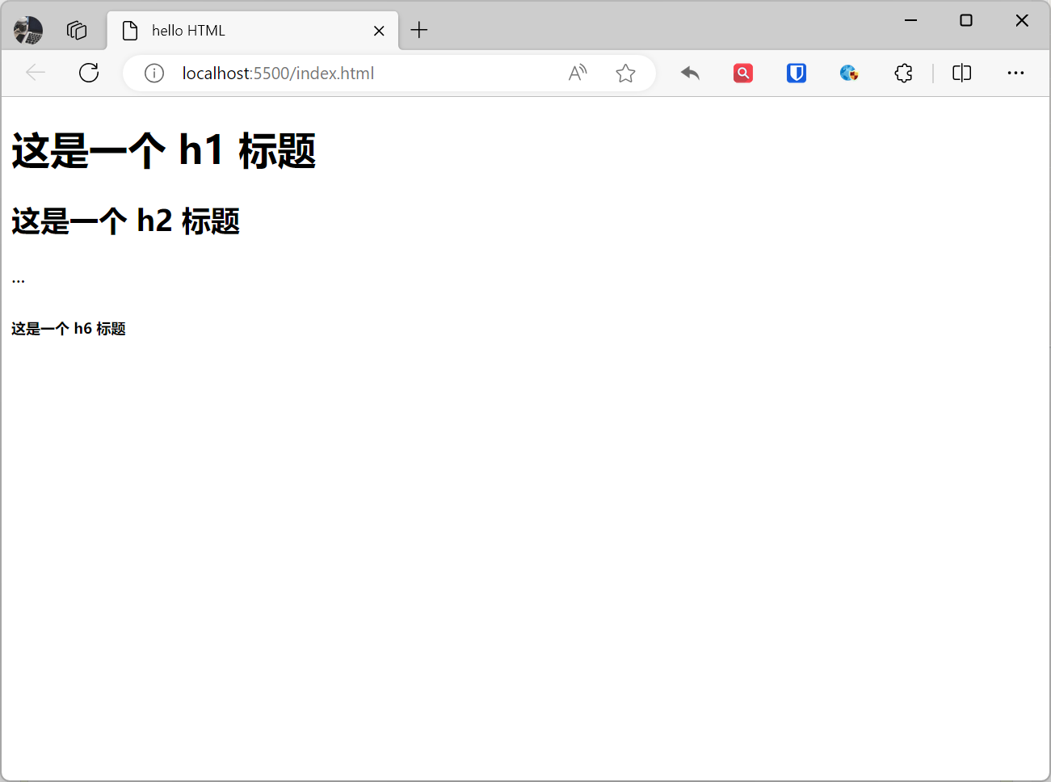This screenshot has width=1051, height=782.
Task: View site information for localhost
Action: [x=153, y=73]
